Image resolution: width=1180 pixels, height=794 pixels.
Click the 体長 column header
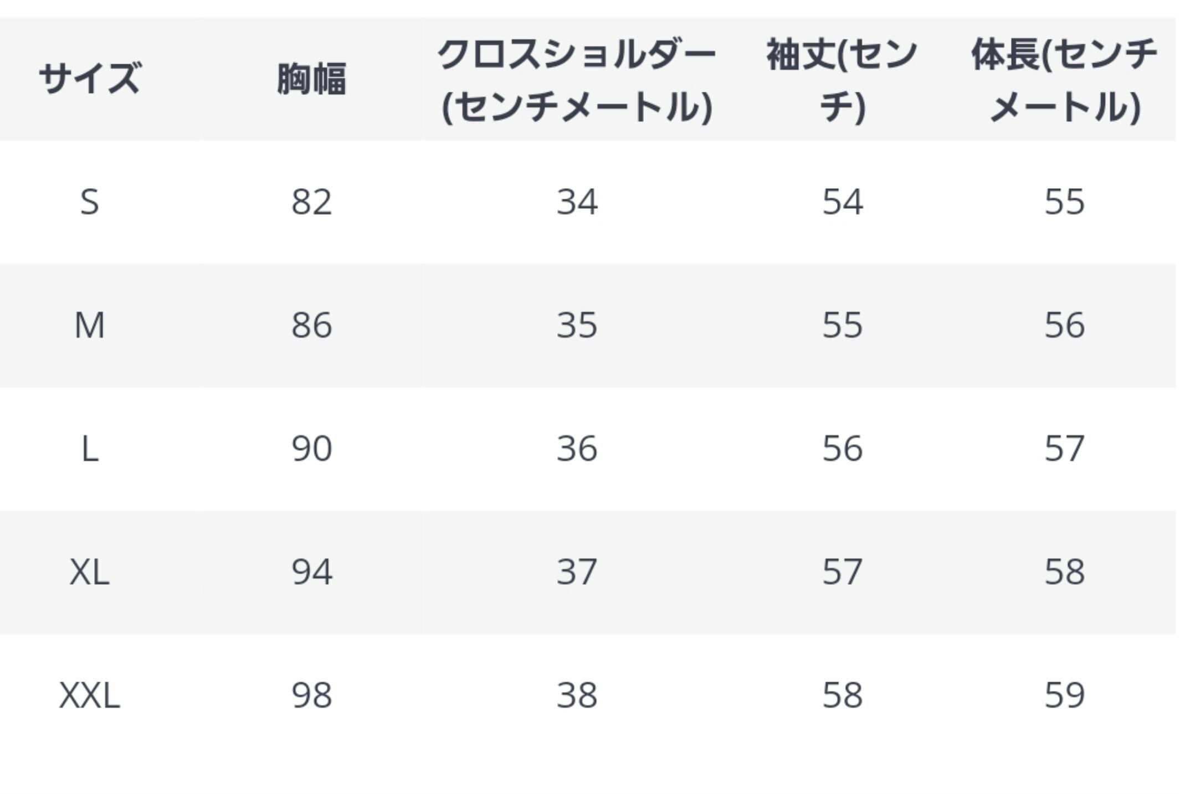tap(1064, 80)
